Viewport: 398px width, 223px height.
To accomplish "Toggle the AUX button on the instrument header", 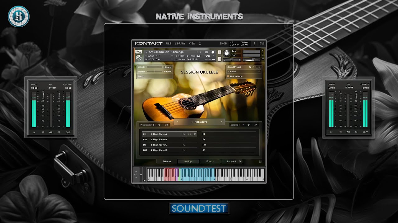I will coord(262,56).
